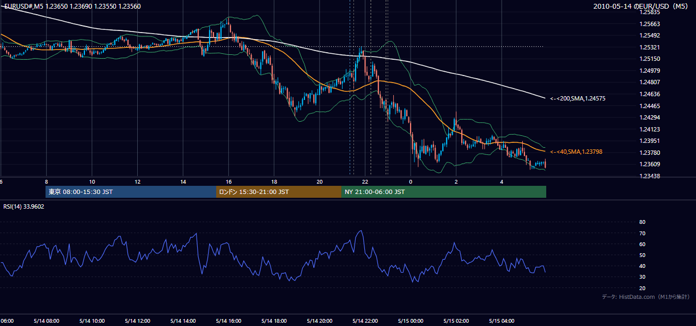Click price axis label 1.24979

pos(650,71)
